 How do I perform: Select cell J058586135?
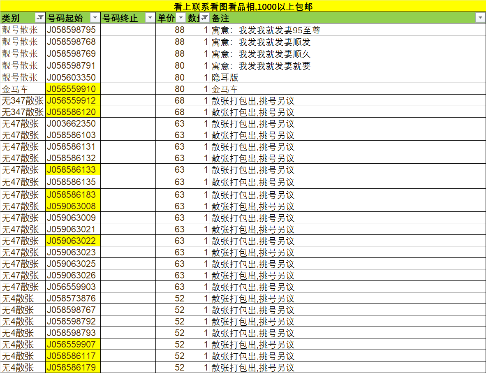73,182
